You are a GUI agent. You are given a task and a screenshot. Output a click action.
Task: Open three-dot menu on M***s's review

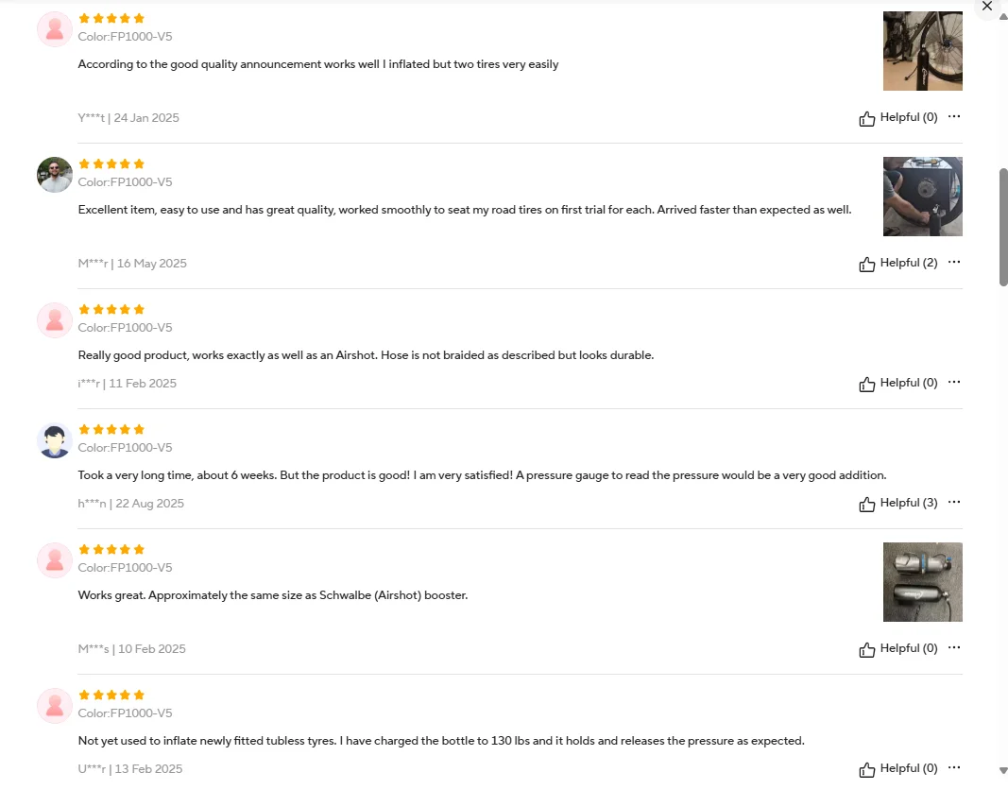(x=954, y=647)
